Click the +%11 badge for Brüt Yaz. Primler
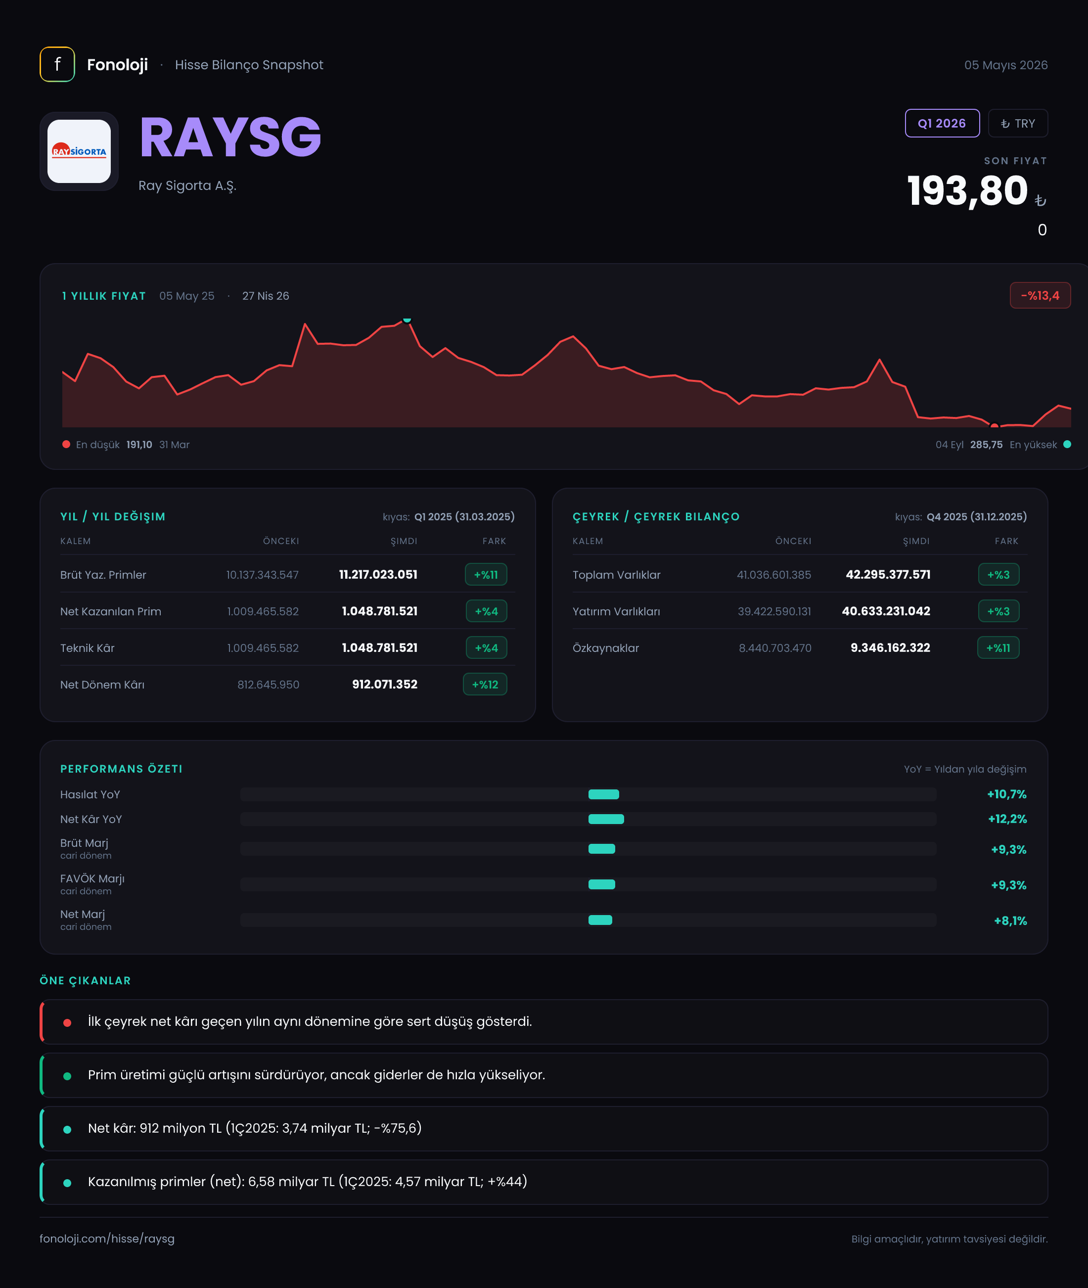Image resolution: width=1088 pixels, height=1288 pixels. click(x=486, y=574)
